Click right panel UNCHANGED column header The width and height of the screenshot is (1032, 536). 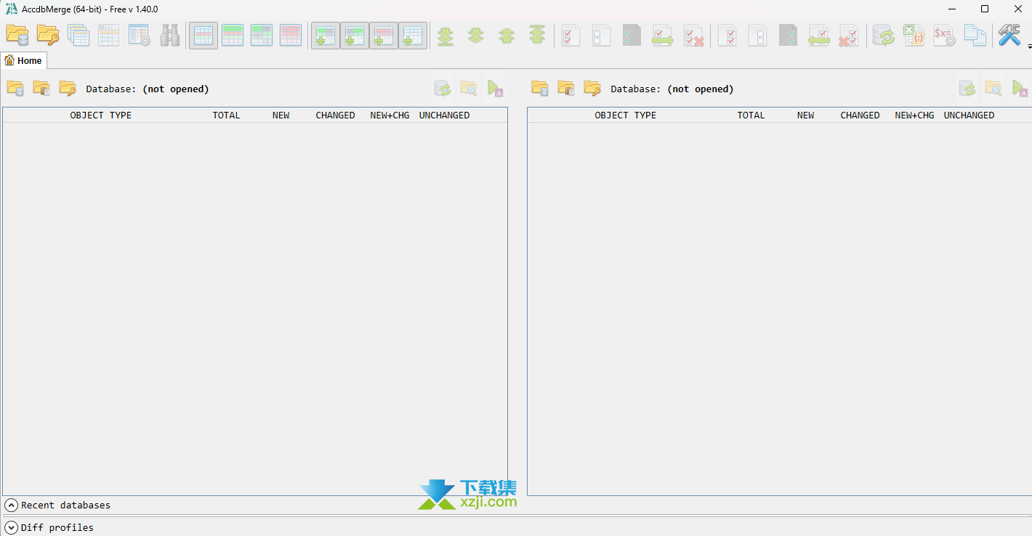coord(969,115)
